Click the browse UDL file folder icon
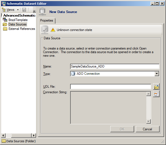Image resolution: width=166 pixels, height=145 pixels. pos(156,87)
